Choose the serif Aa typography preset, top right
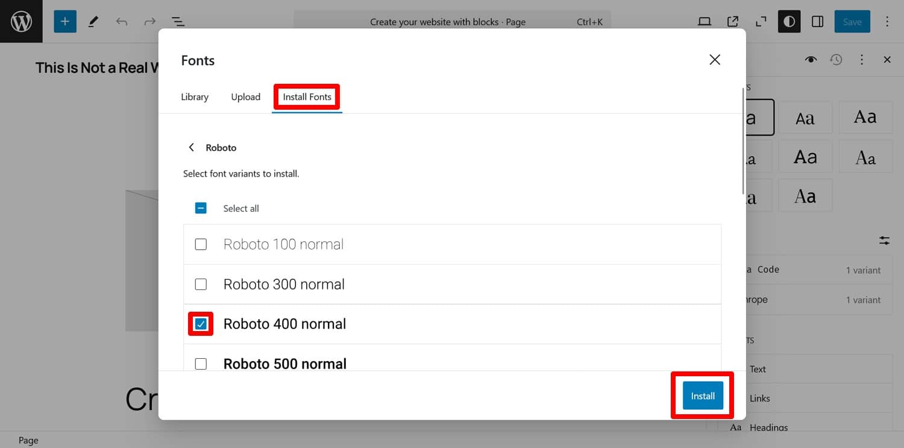The height and width of the screenshot is (448, 904). pyautogui.click(x=865, y=117)
